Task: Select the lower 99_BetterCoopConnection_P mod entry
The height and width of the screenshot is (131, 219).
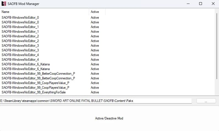Action: click(x=39, y=78)
